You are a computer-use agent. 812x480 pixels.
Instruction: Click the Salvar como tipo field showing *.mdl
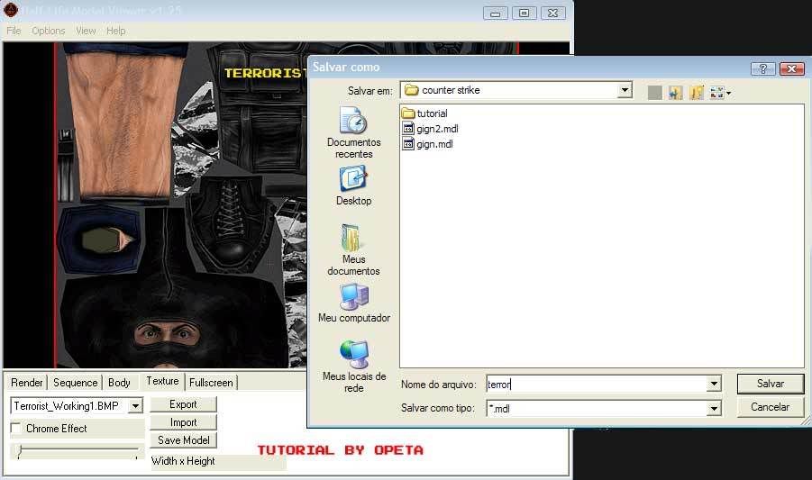pos(597,408)
